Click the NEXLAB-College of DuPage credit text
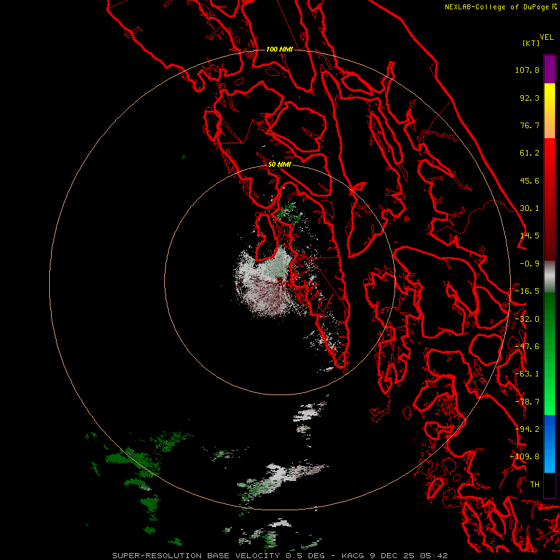 click(x=501, y=7)
